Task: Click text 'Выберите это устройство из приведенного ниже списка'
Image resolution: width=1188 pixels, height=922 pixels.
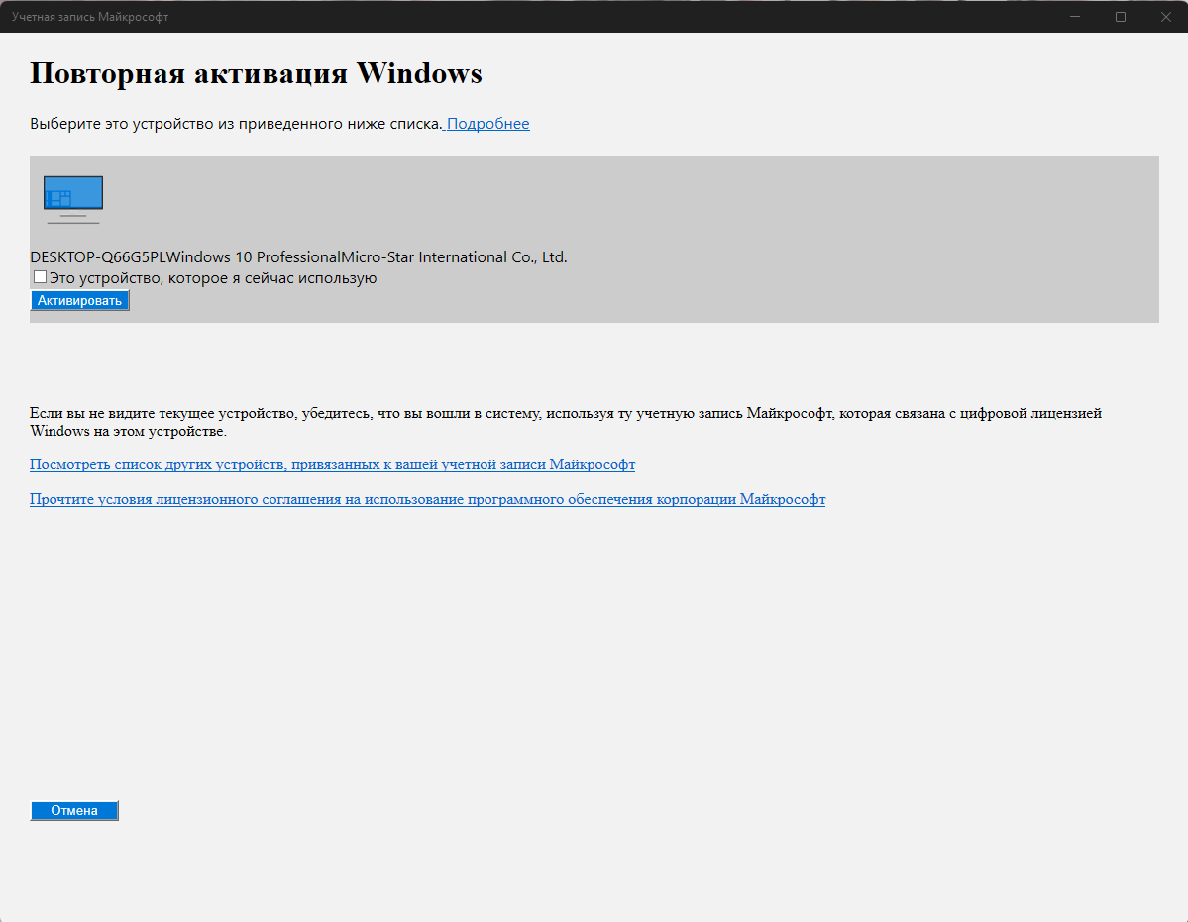Action: click(236, 124)
